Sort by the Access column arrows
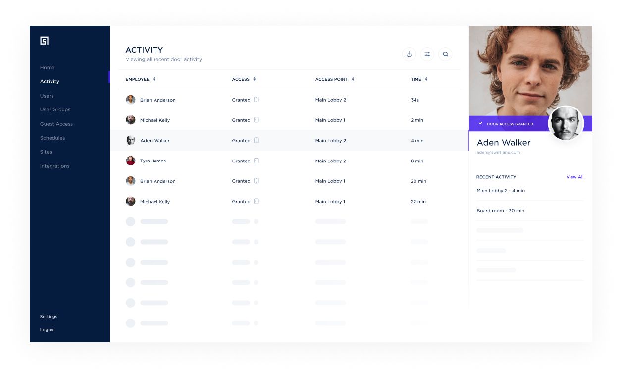The image size is (622, 376). pos(255,79)
